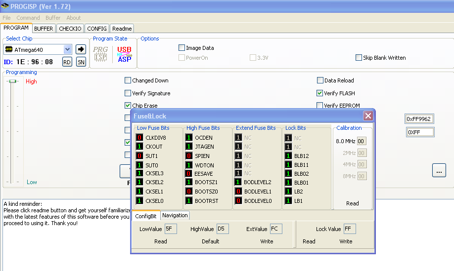Open the Readme tab

[122, 29]
